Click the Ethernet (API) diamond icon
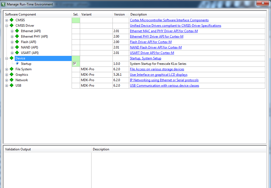Image resolution: width=271 pixels, height=188 pixels. coord(17,31)
